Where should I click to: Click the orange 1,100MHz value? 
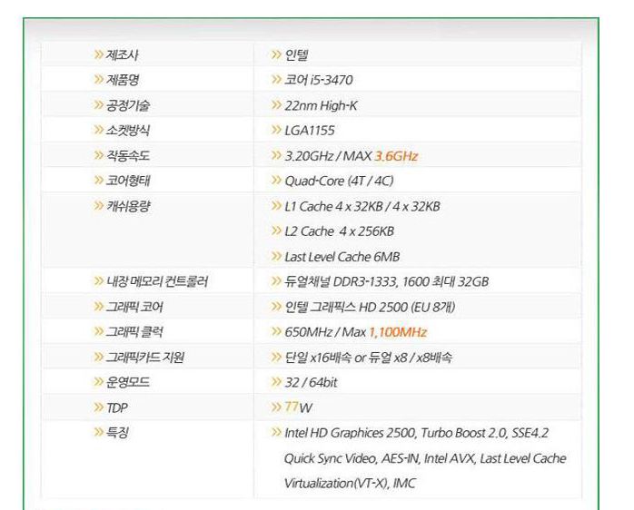(398, 332)
